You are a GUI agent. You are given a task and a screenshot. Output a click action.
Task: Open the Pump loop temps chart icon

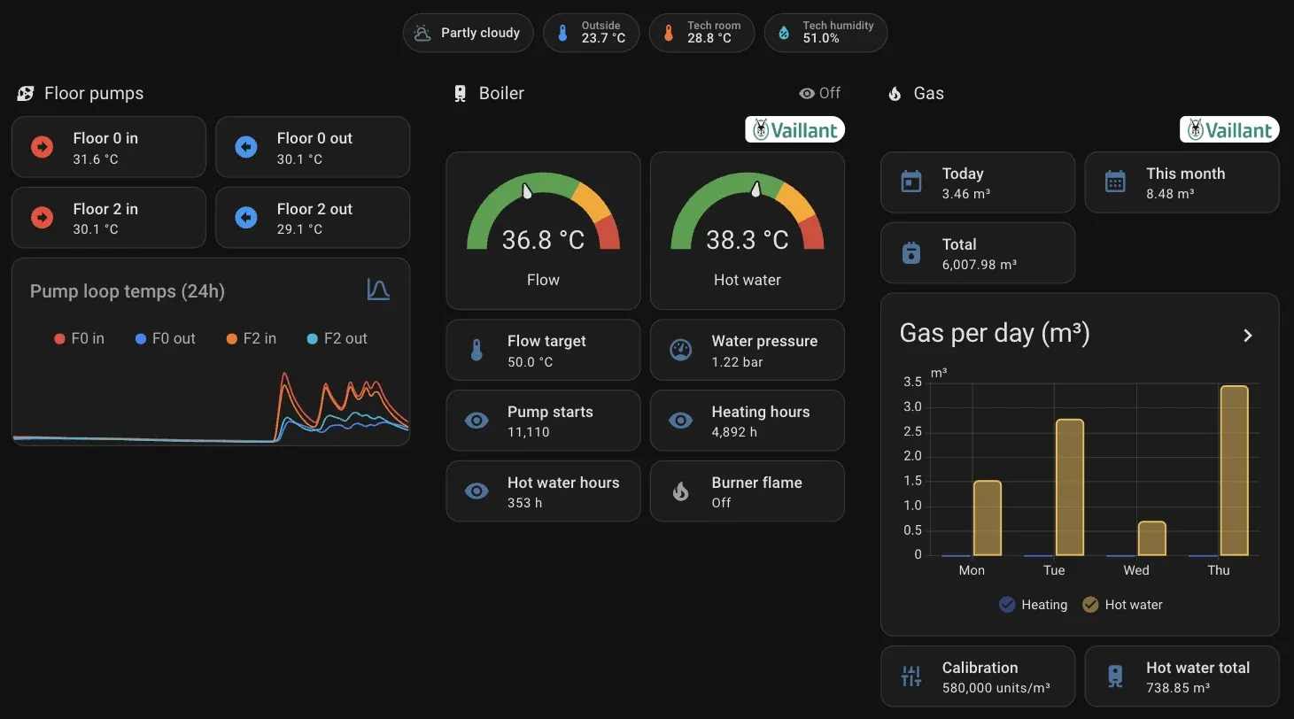(378, 290)
